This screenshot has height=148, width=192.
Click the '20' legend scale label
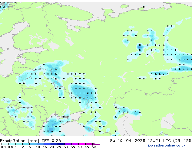click(52, 147)
